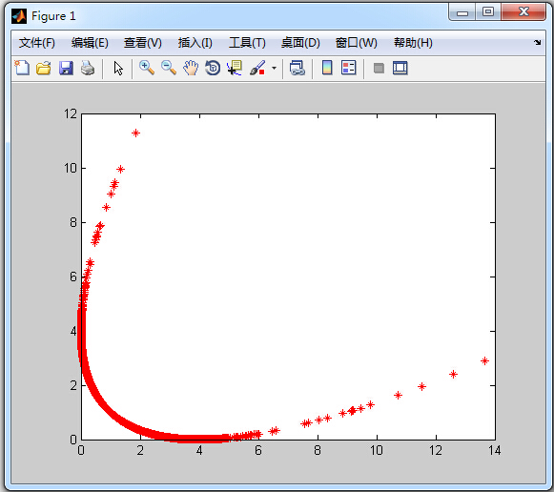The image size is (554, 492).
Task: Activate the Zoom Out magnifier tool
Action: coord(169,68)
